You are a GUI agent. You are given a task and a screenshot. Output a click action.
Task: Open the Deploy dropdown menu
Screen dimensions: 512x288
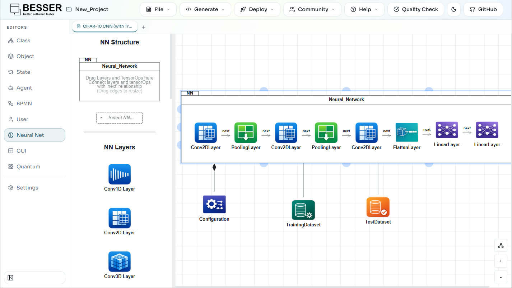[x=257, y=9]
